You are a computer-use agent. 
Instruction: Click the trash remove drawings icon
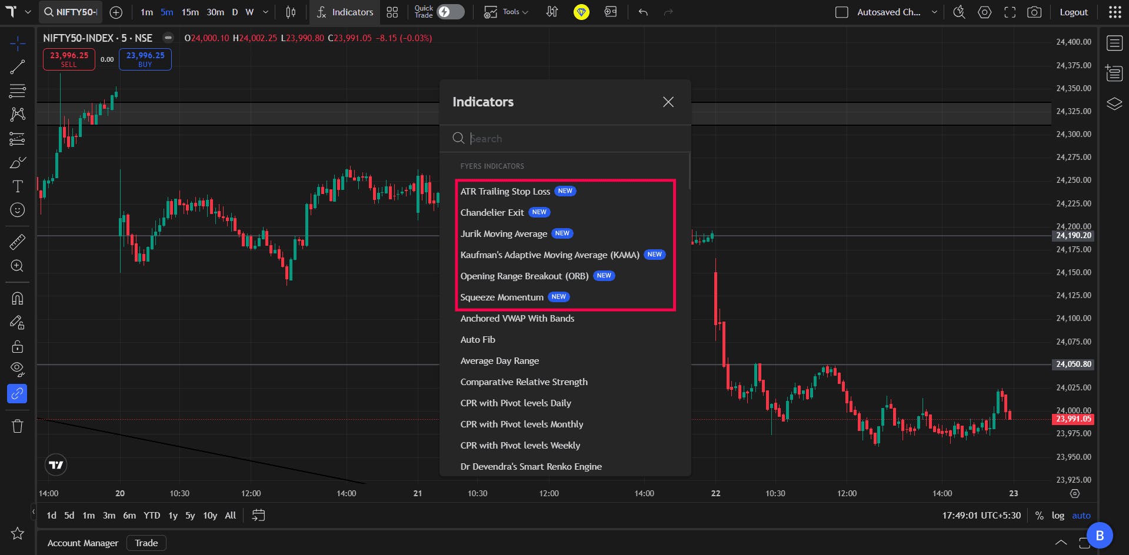(18, 426)
